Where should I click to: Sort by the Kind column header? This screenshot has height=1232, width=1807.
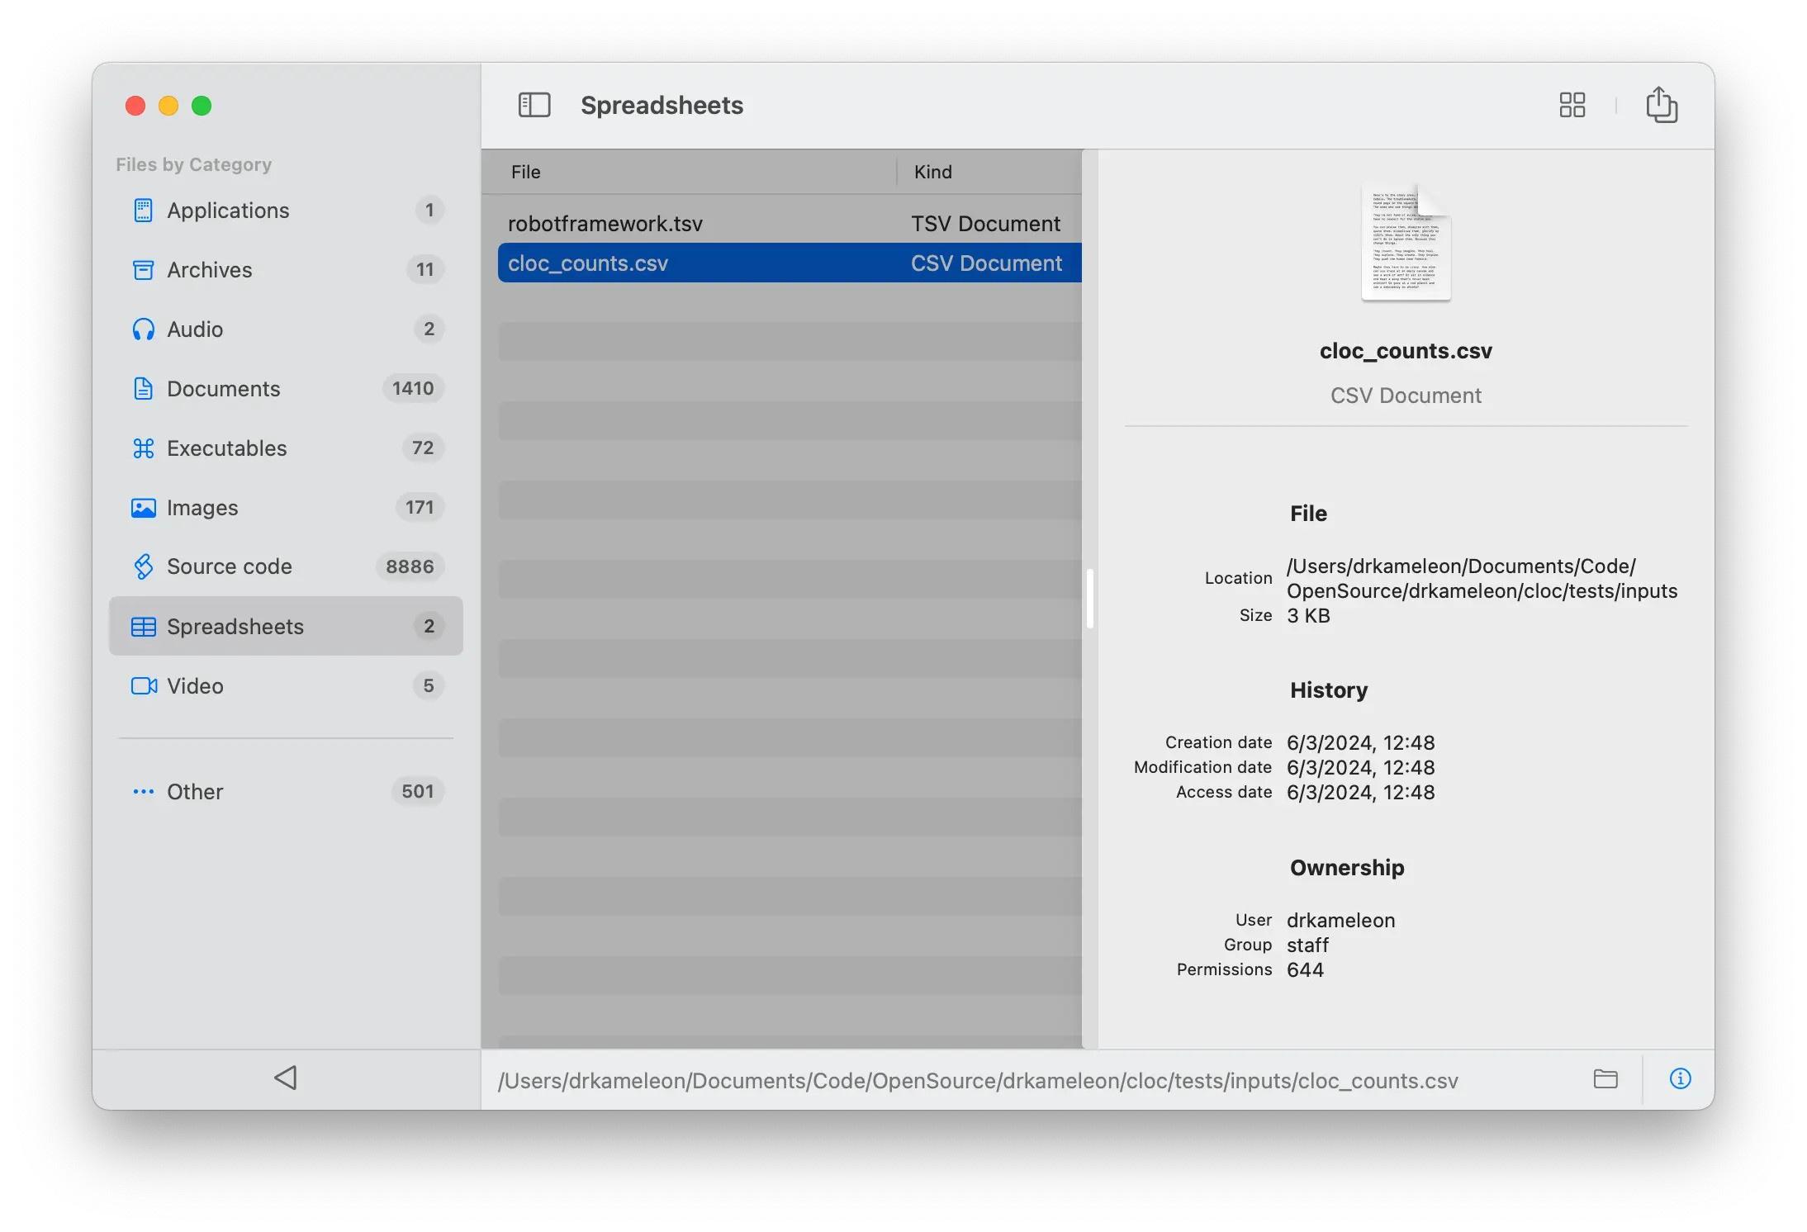932,172
